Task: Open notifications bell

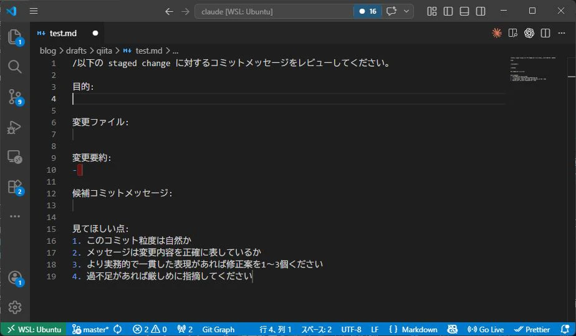Action: click(565, 329)
